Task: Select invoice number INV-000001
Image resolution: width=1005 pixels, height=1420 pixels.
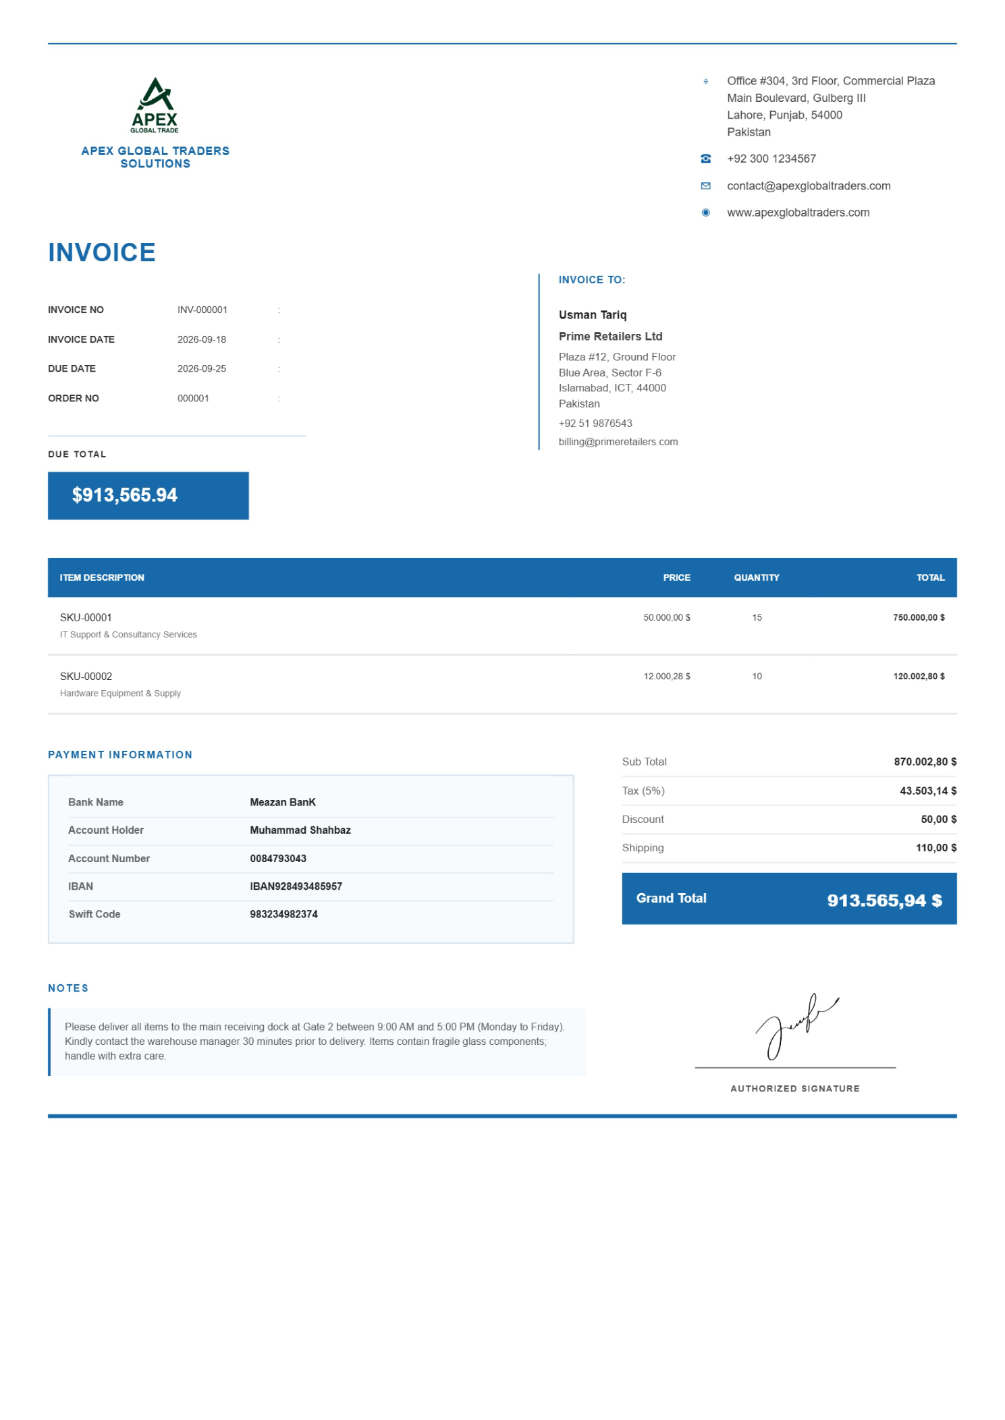Action: pyautogui.click(x=202, y=310)
